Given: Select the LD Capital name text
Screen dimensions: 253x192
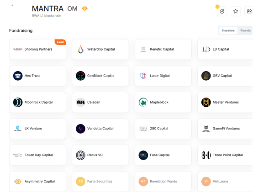Looking at the screenshot, I should 221,49.
